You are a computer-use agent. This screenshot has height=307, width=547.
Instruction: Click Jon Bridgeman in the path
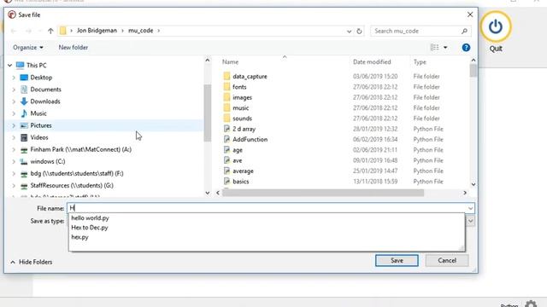(97, 31)
